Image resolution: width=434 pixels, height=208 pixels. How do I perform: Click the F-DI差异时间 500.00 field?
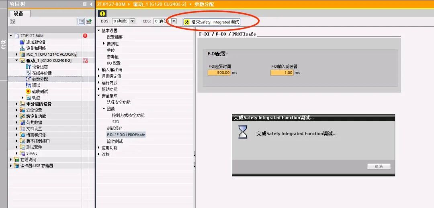pyautogui.click(x=219, y=73)
